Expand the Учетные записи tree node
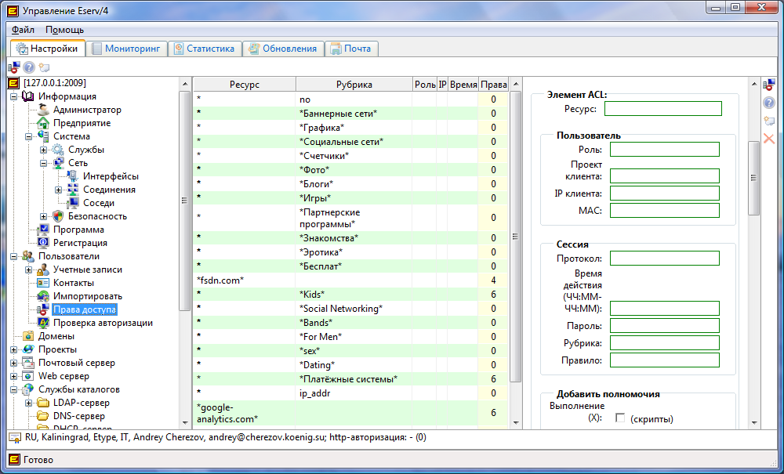The image size is (784, 474). coord(28,270)
